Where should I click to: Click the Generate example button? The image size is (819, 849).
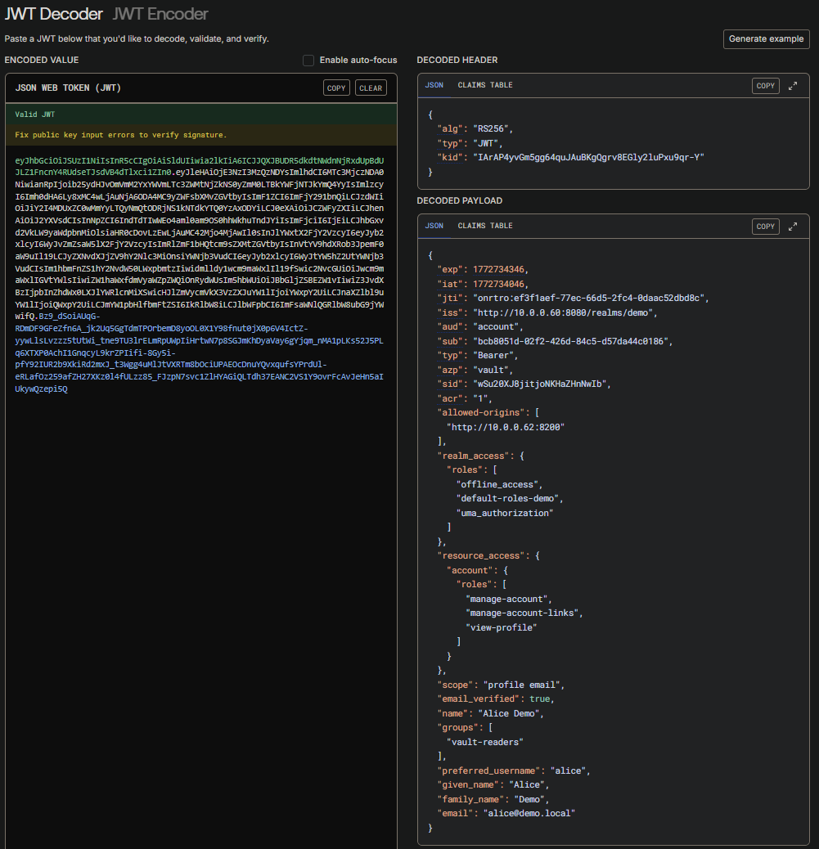766,39
